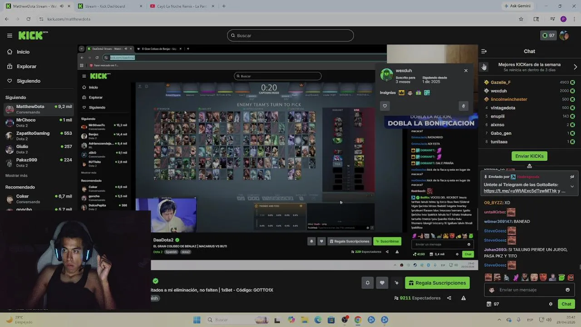581x327 pixels.
Task: Click chat username Johan2693
Action: point(495,249)
